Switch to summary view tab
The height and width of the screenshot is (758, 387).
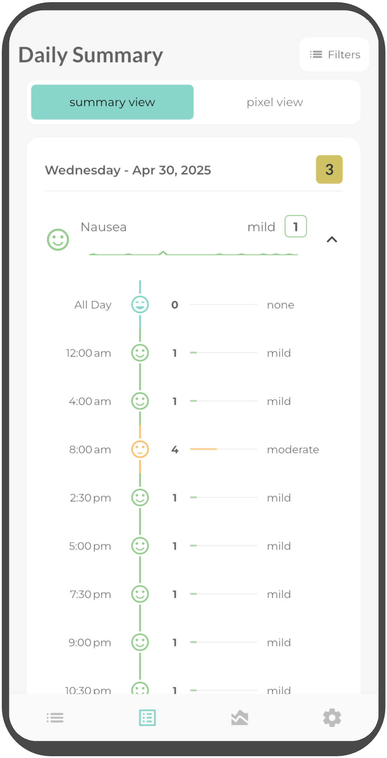click(112, 102)
